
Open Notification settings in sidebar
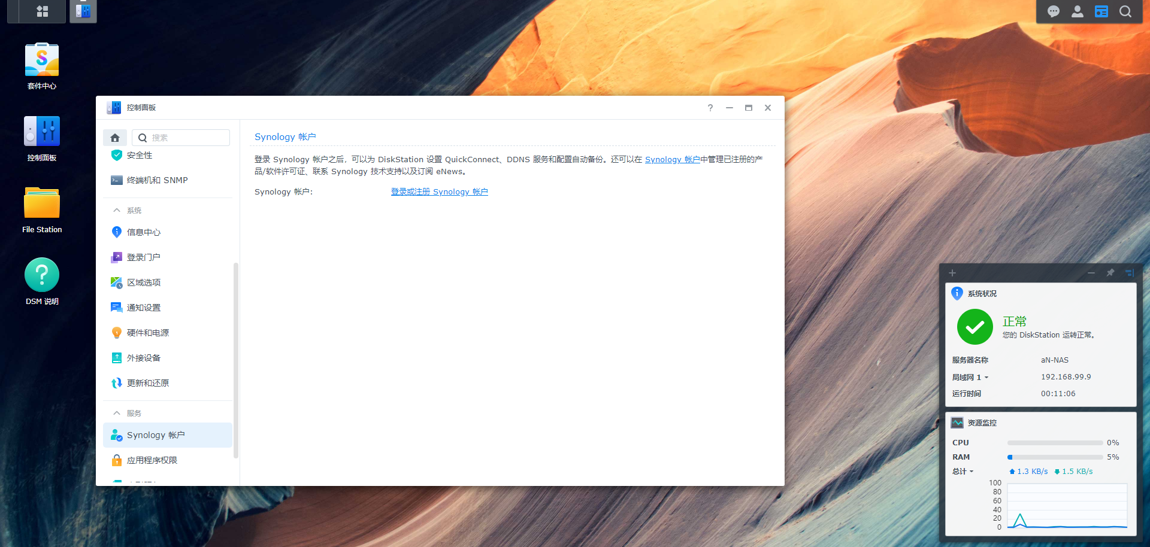tap(168, 308)
